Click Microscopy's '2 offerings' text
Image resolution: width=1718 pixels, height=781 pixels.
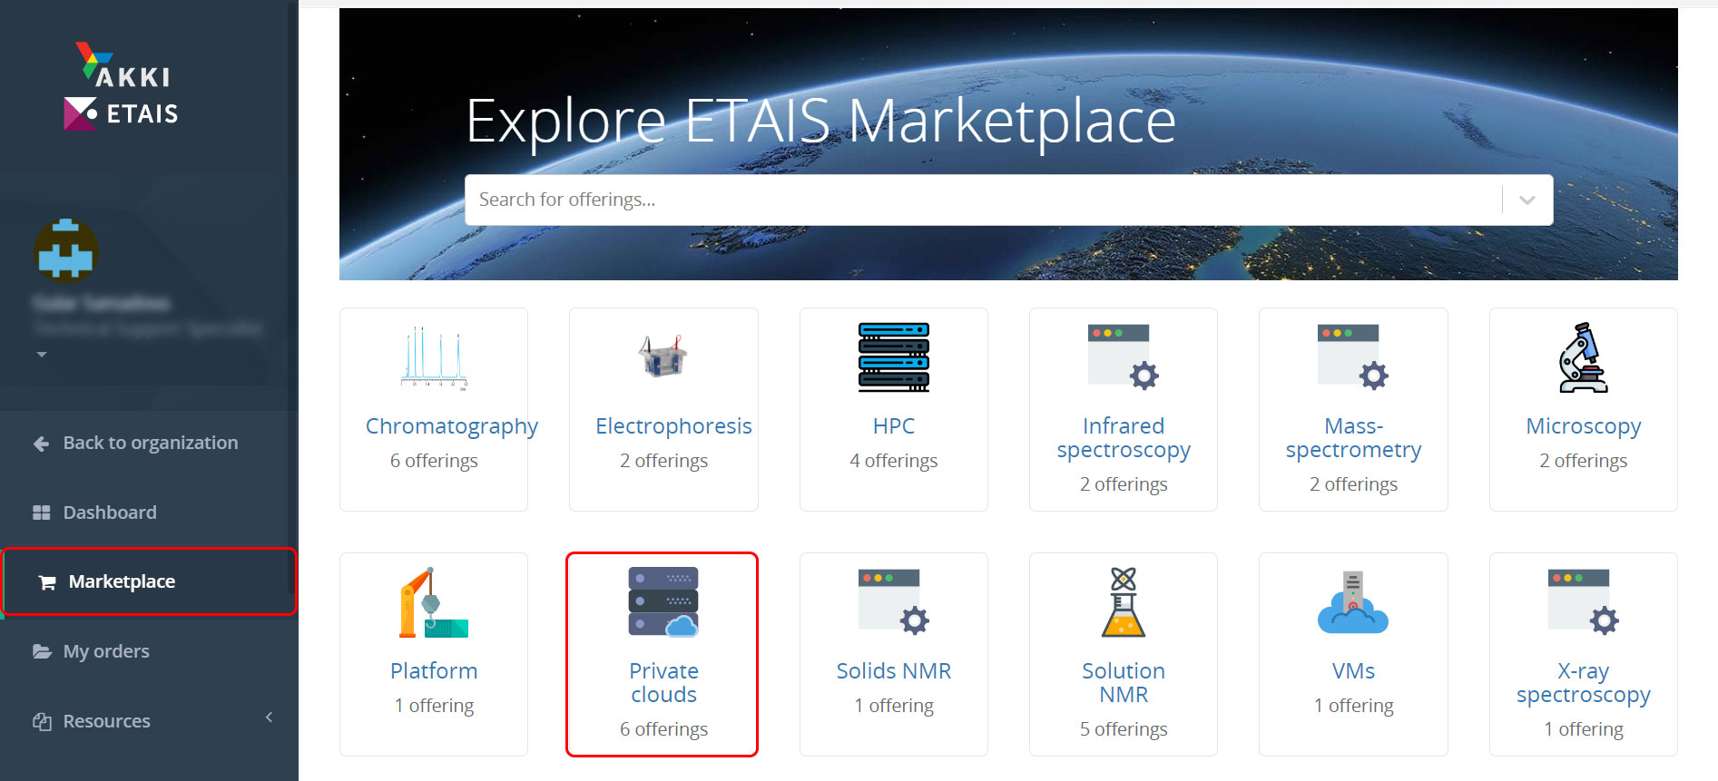pos(1583,461)
